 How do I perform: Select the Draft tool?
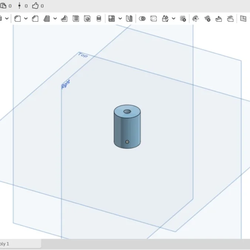[47, 18]
